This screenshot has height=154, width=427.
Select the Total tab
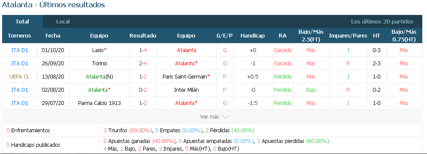click(22, 21)
